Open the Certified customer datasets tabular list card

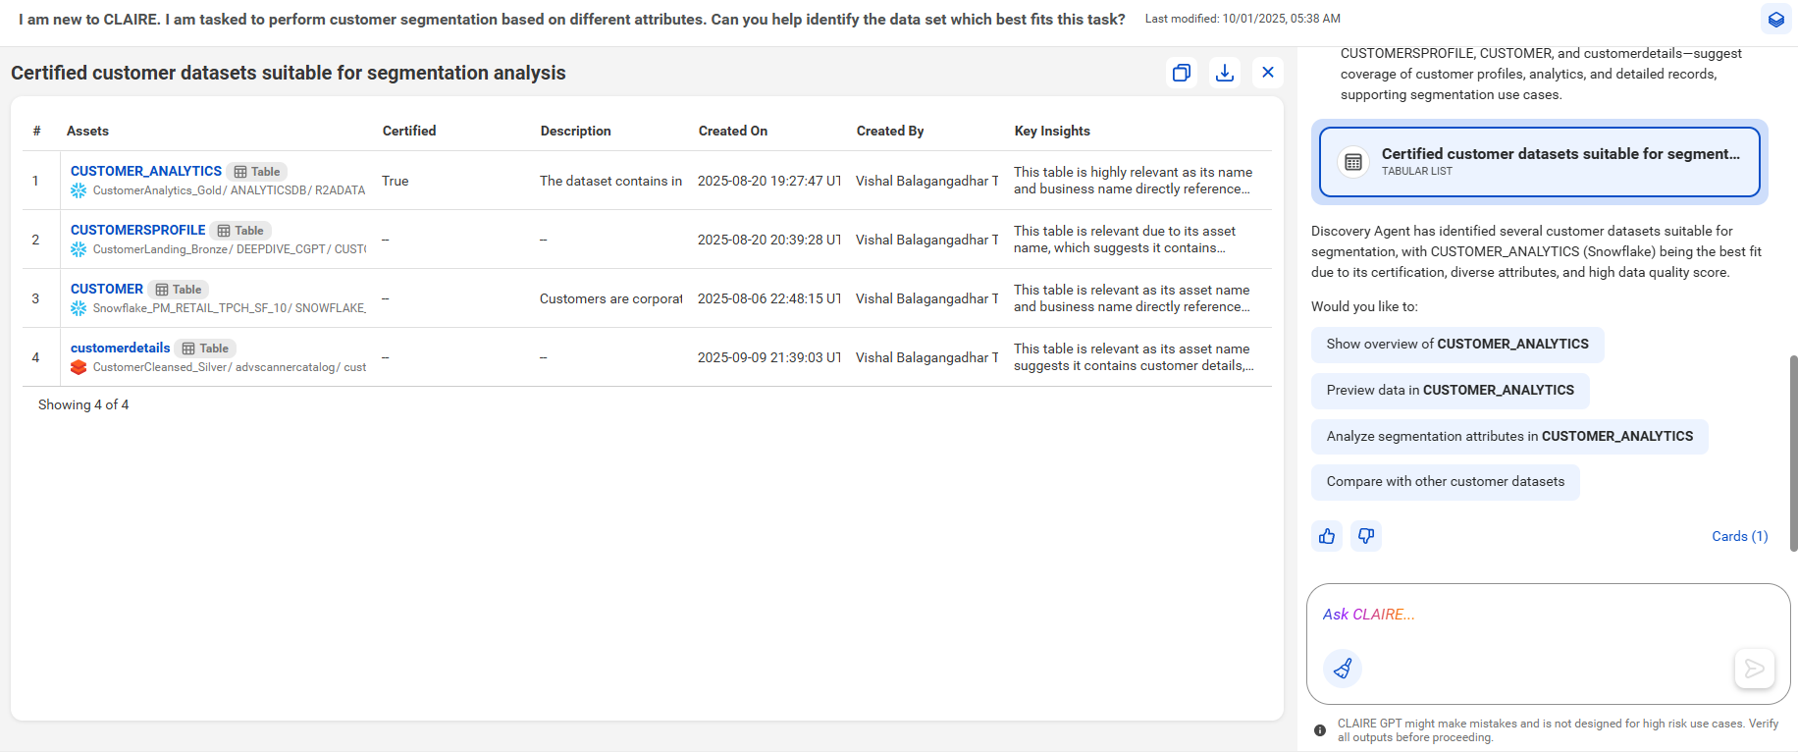tap(1540, 162)
